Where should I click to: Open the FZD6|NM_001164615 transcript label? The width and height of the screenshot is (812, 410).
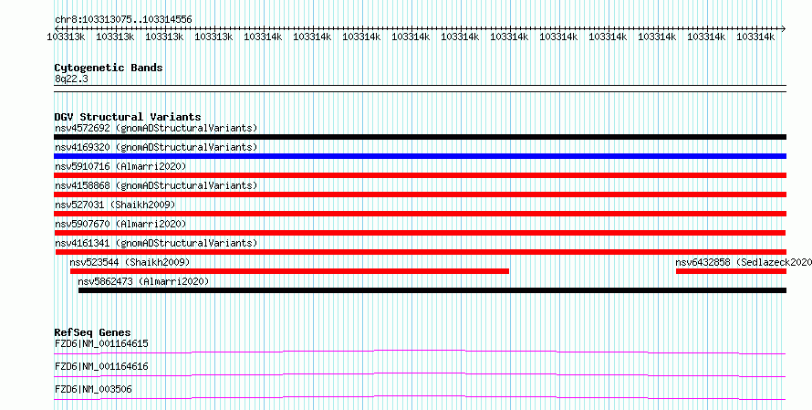[101, 343]
